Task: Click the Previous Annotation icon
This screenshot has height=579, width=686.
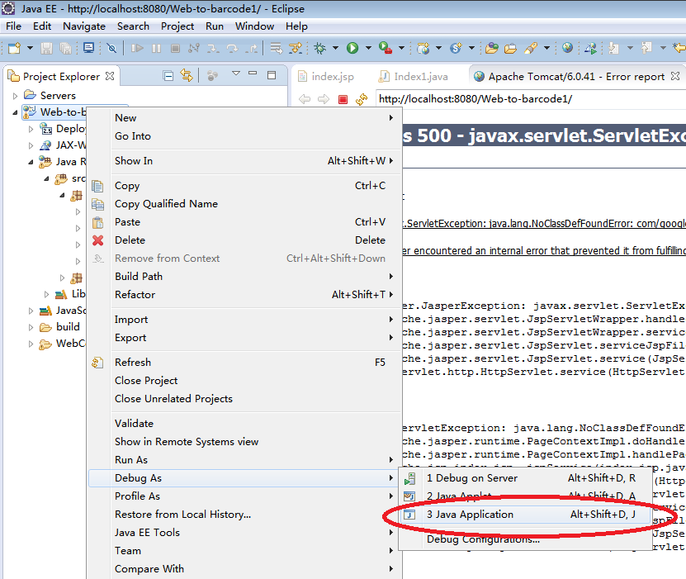Action: 646,48
